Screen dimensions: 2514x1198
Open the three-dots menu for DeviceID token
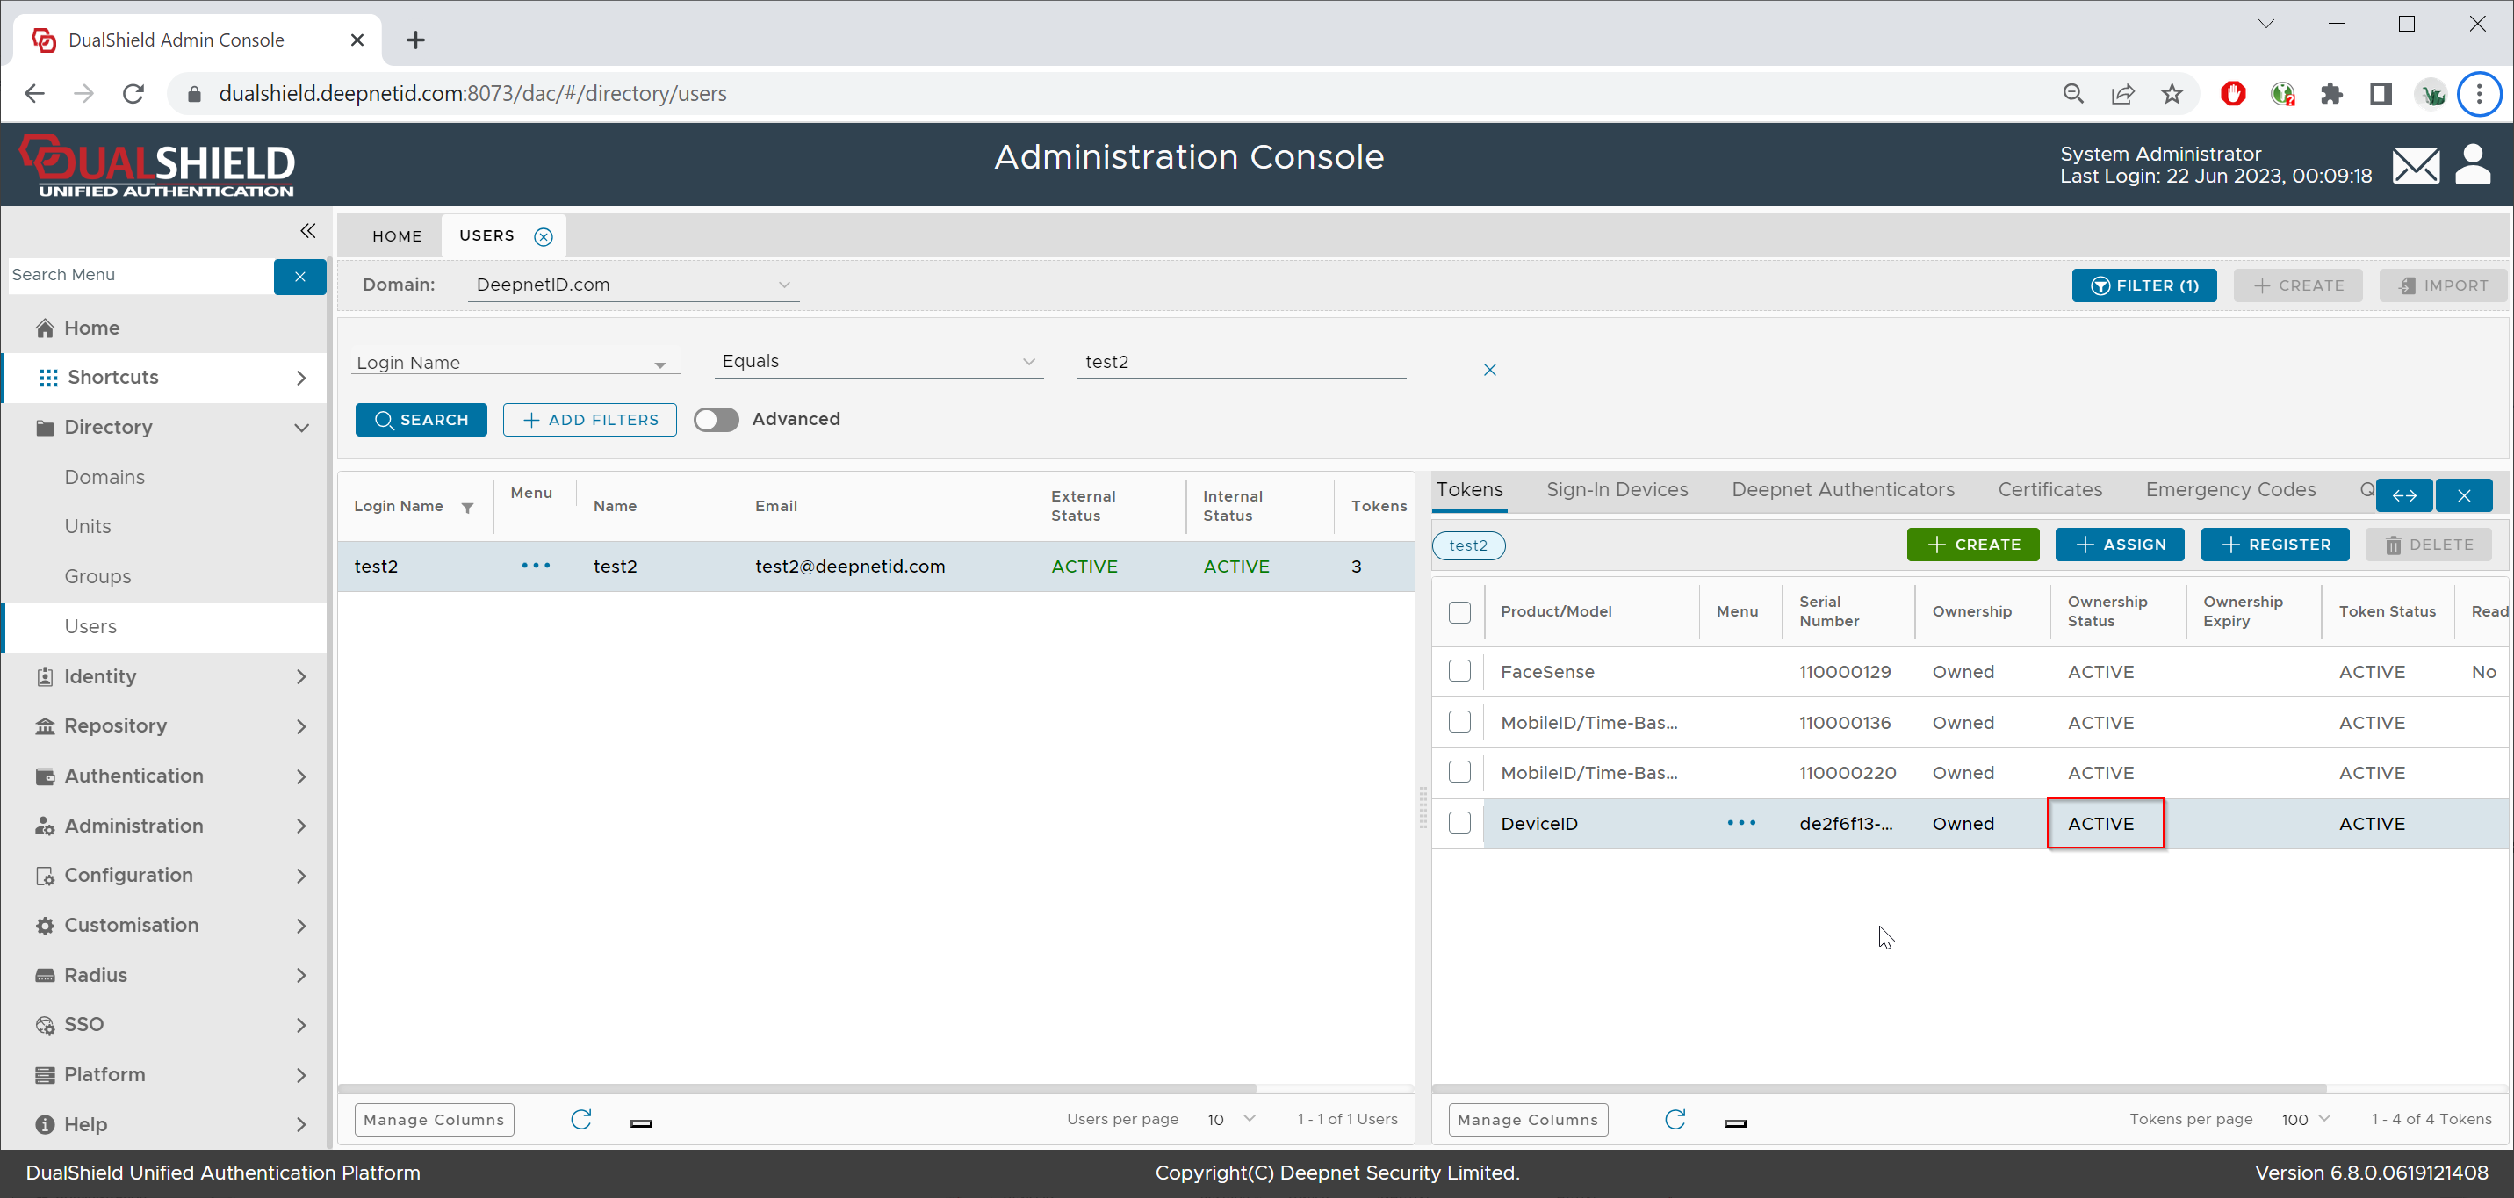tap(1741, 823)
